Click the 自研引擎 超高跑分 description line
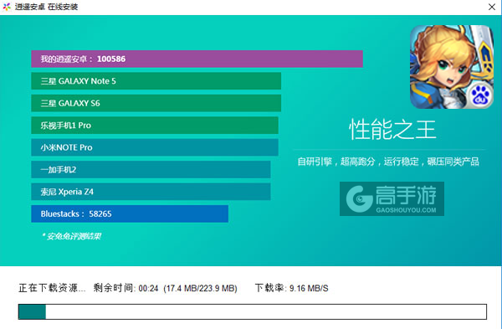The image size is (502, 329). [x=388, y=162]
